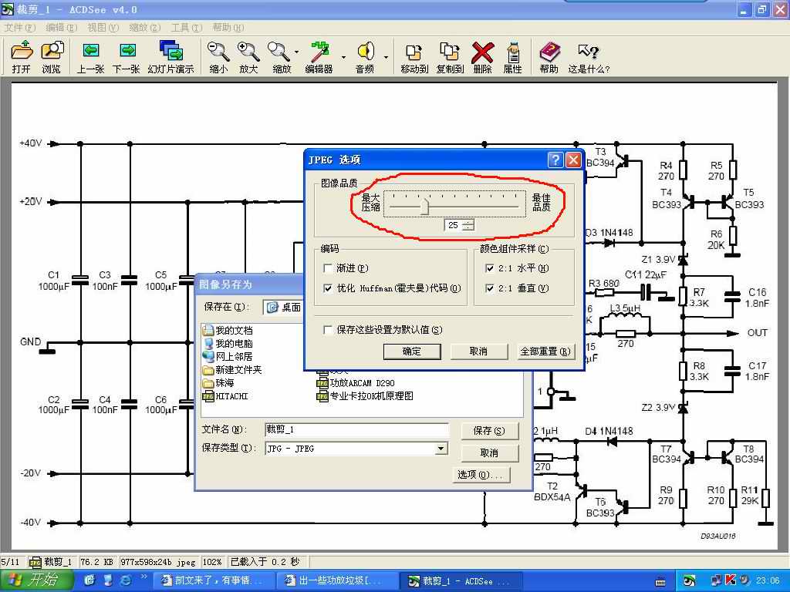This screenshot has height=592, width=790.
Task: Click the 76.2 KB file size in status bar
Action: 96,562
